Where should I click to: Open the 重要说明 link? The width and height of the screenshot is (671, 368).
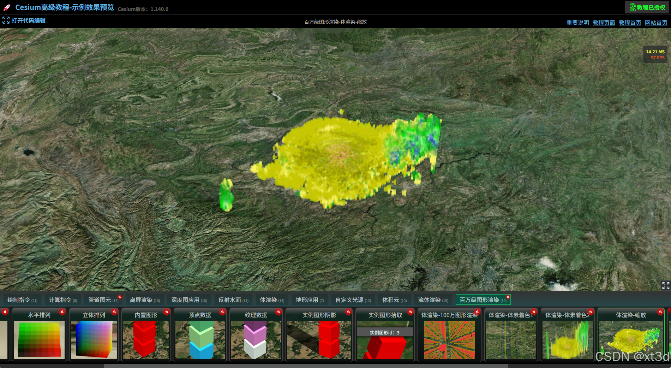578,23
